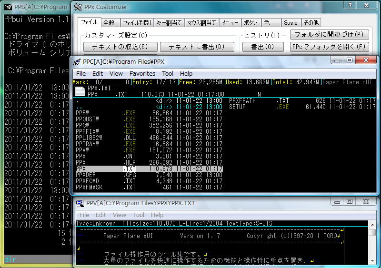Open the Tool menu in PPC
The image size is (381, 268).
168,73
